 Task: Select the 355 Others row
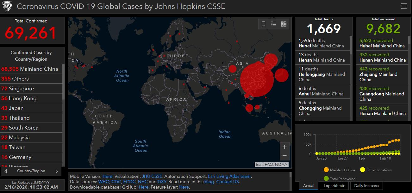[x=31, y=79]
